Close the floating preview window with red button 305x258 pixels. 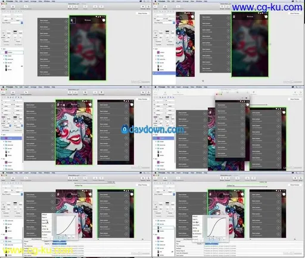pyautogui.click(x=217, y=94)
